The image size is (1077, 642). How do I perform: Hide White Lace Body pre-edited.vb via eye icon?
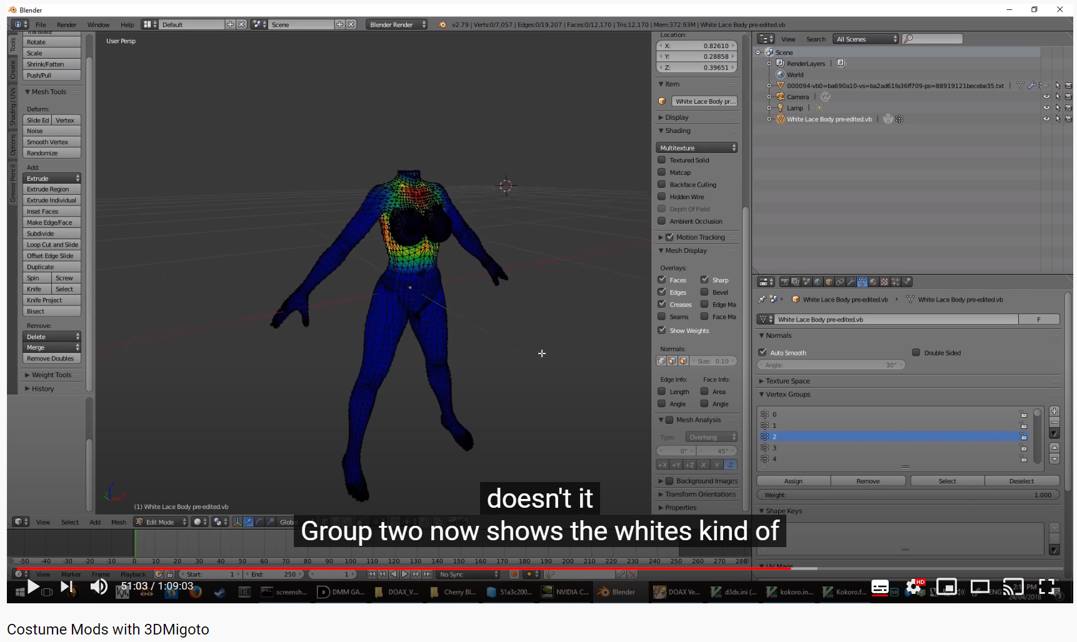1046,119
